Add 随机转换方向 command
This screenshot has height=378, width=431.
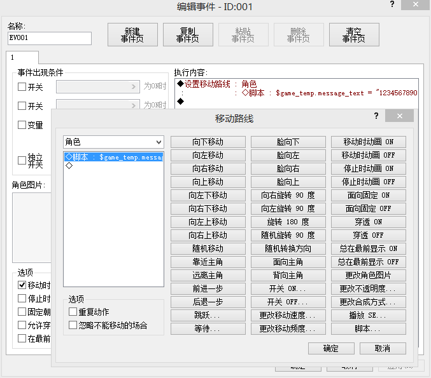click(x=288, y=249)
